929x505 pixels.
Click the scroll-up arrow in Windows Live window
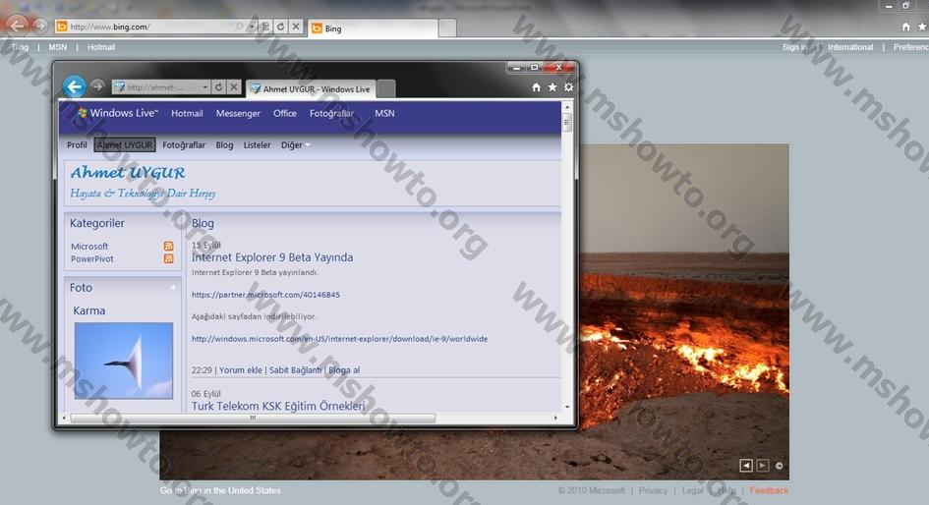tap(567, 107)
